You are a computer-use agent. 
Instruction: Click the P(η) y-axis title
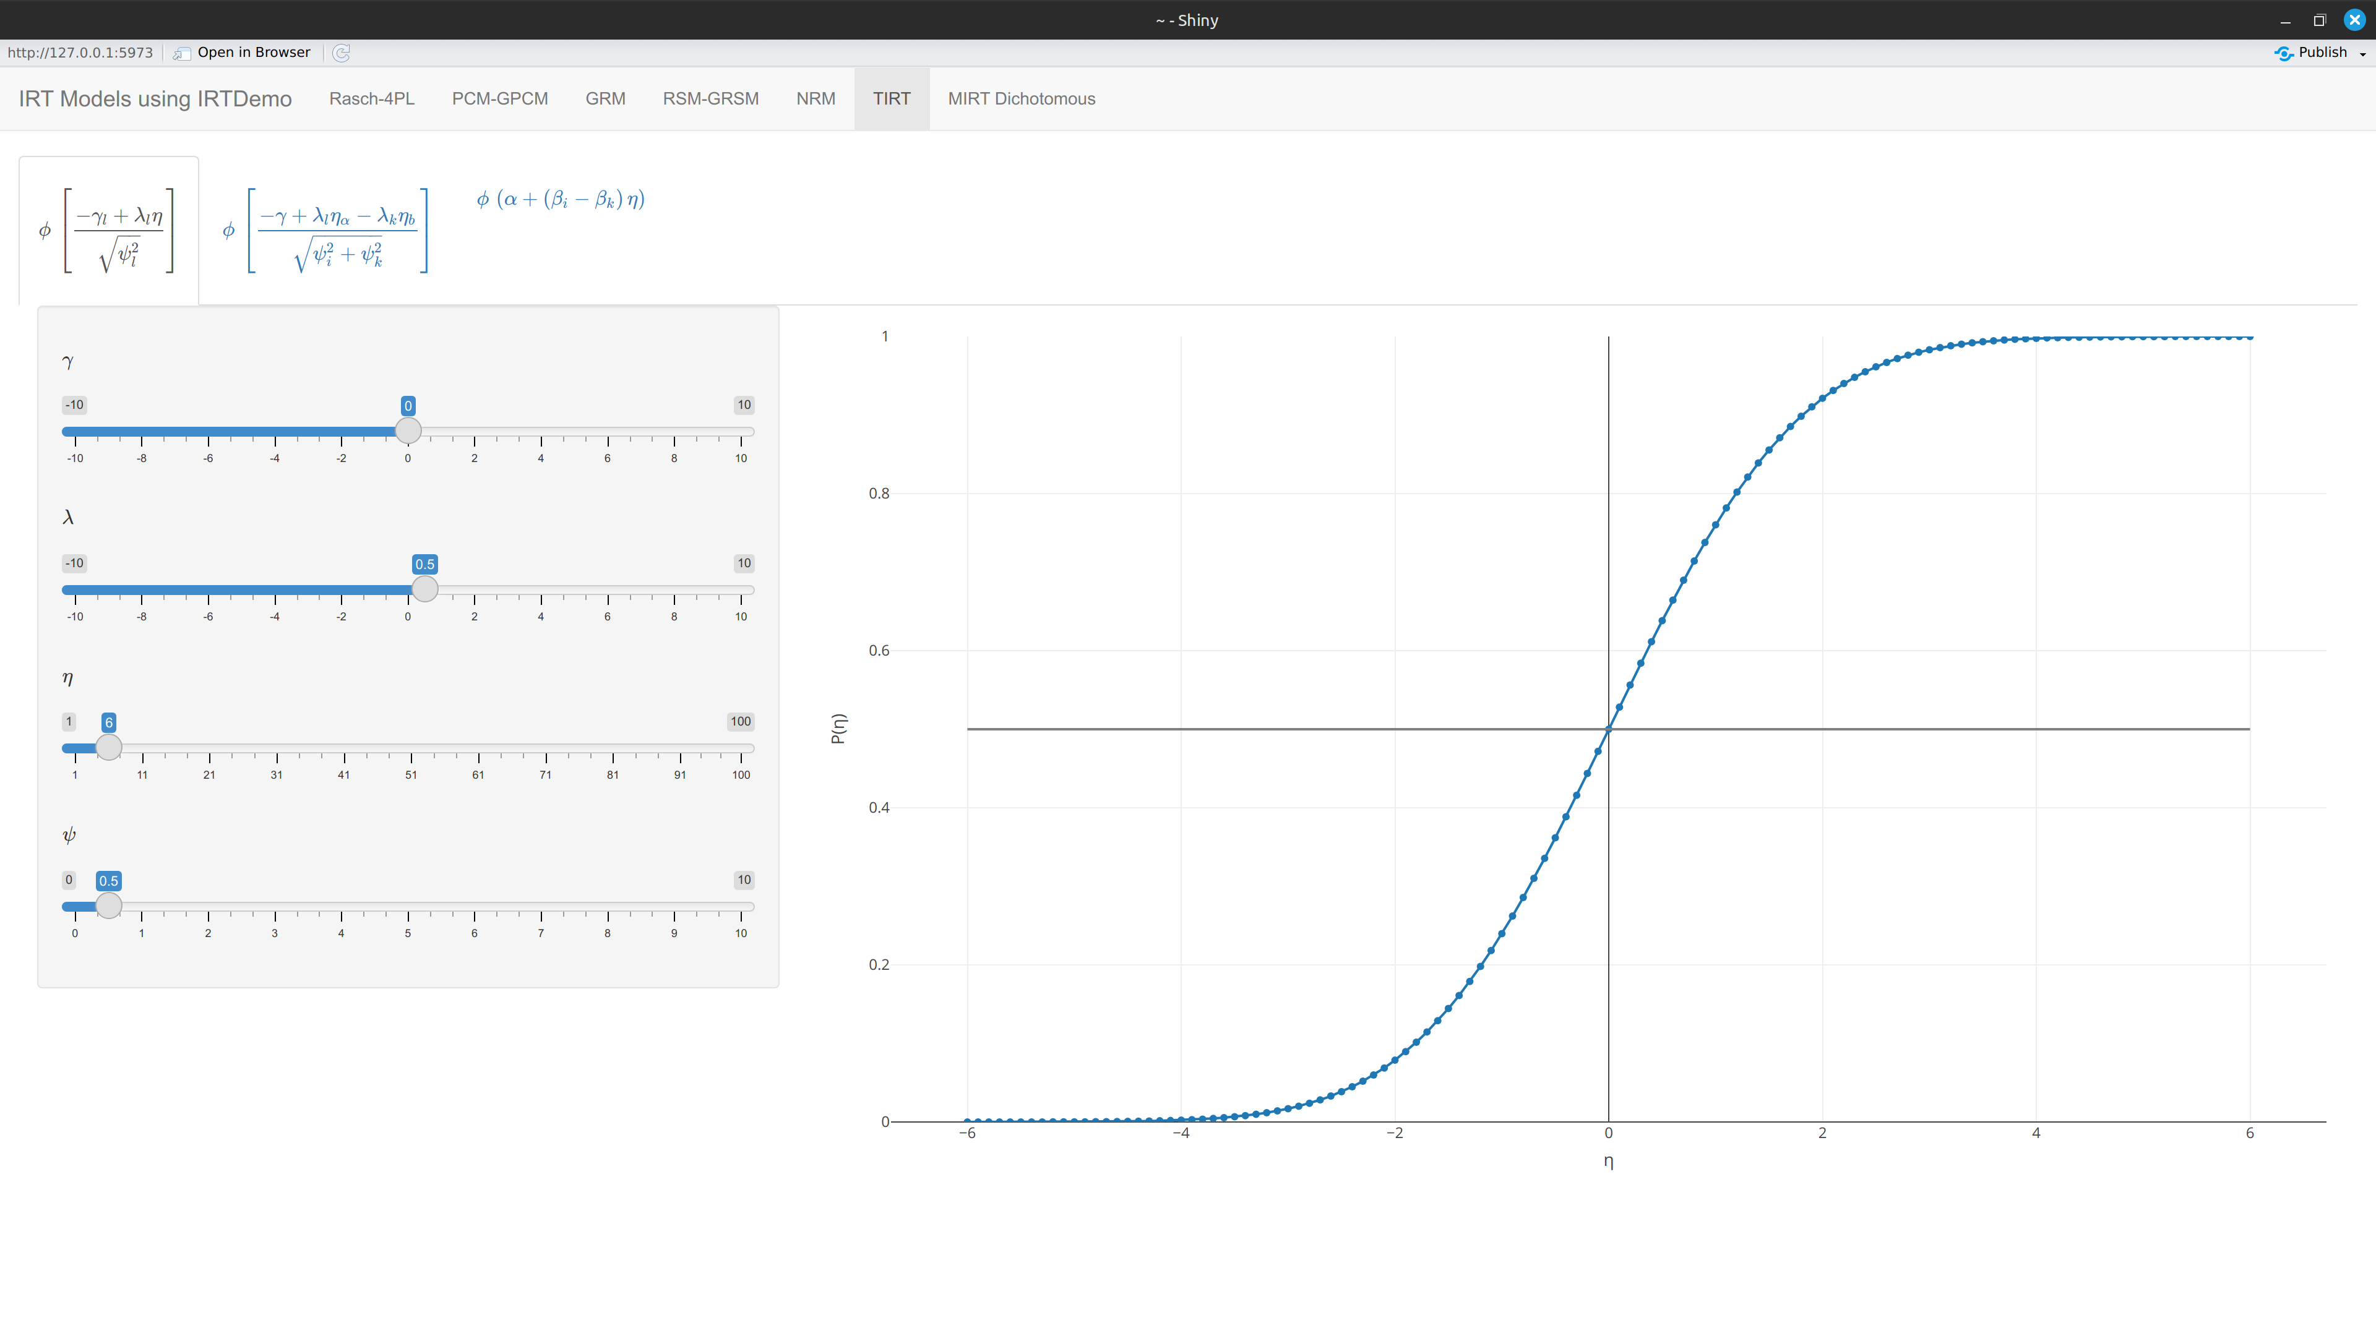pyautogui.click(x=838, y=729)
